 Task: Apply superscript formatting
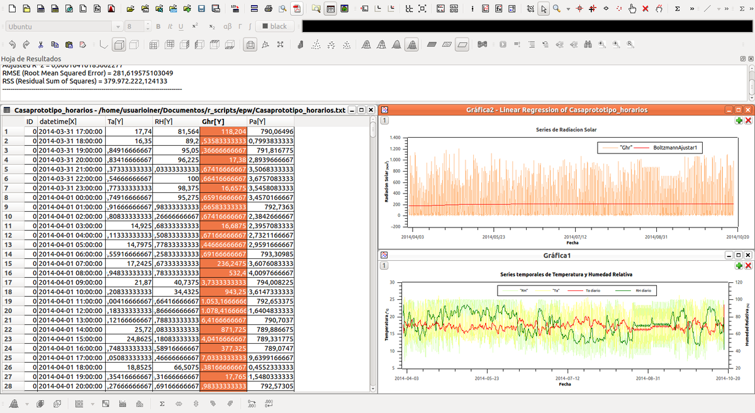pyautogui.click(x=195, y=26)
